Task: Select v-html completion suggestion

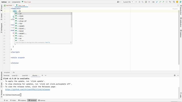Action: tap(43, 16)
